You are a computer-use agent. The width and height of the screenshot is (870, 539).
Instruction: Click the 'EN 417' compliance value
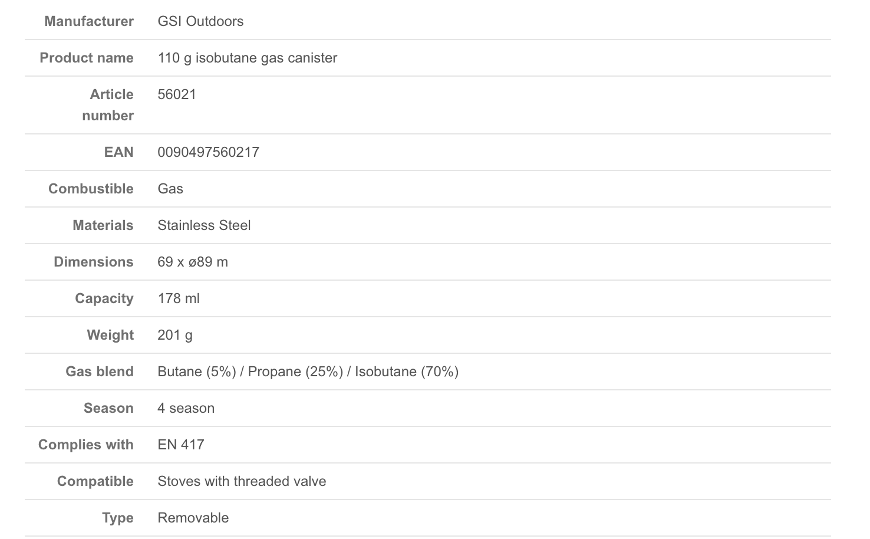pos(181,445)
